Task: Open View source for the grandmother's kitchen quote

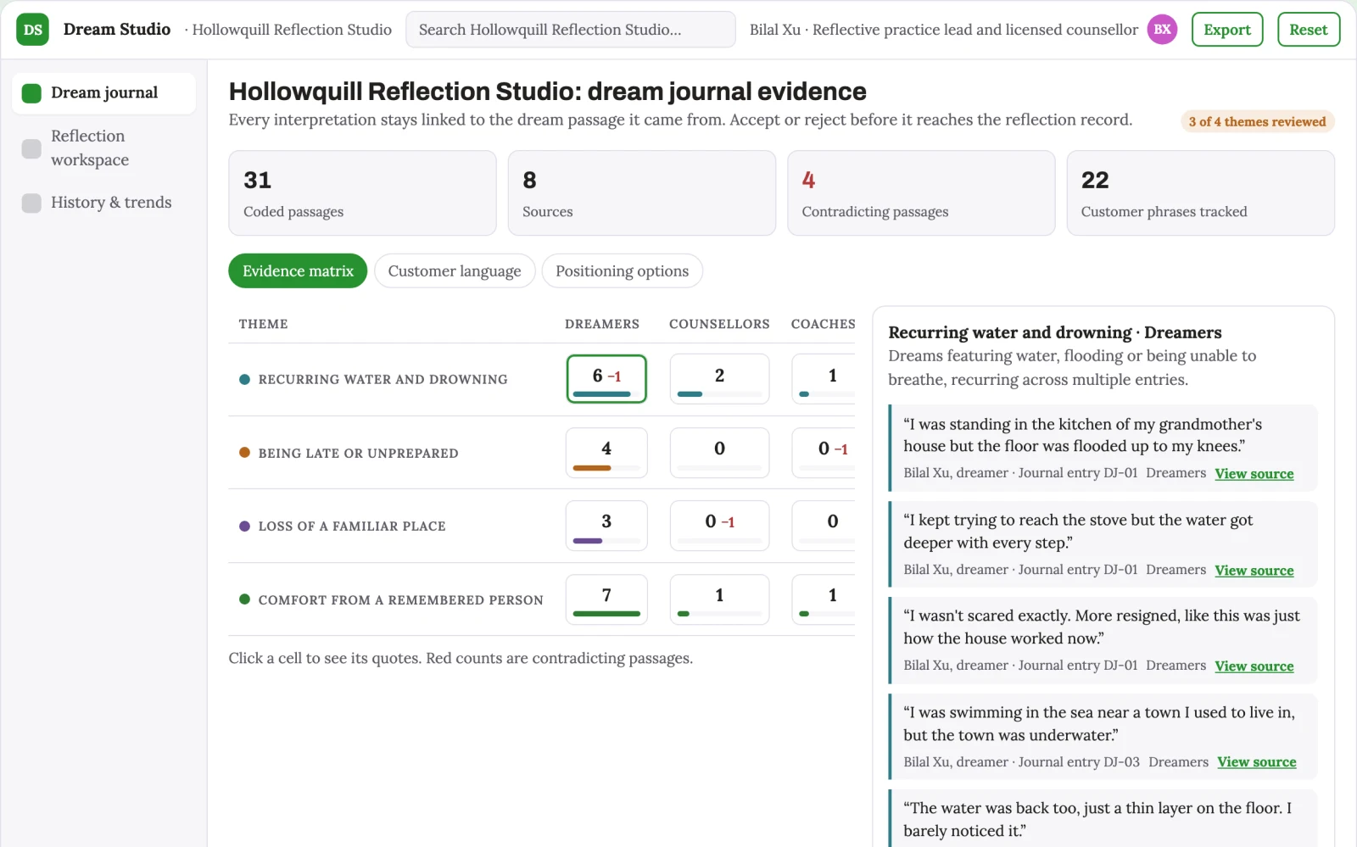Action: pyautogui.click(x=1254, y=474)
